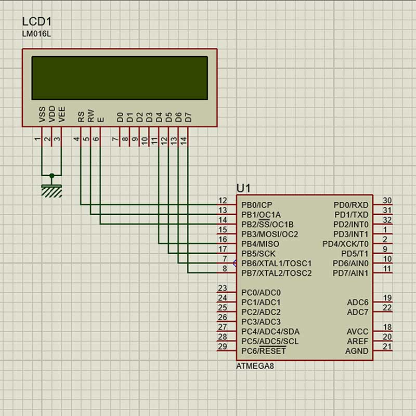Select the ATMEGA8 text below the chip
The height and width of the screenshot is (416, 416).
255,366
